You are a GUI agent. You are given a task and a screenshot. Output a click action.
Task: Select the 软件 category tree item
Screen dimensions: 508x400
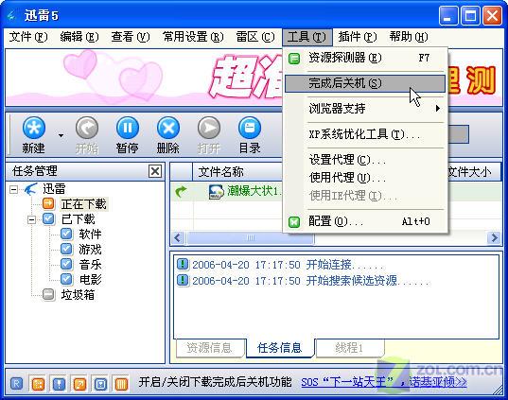[x=90, y=235]
